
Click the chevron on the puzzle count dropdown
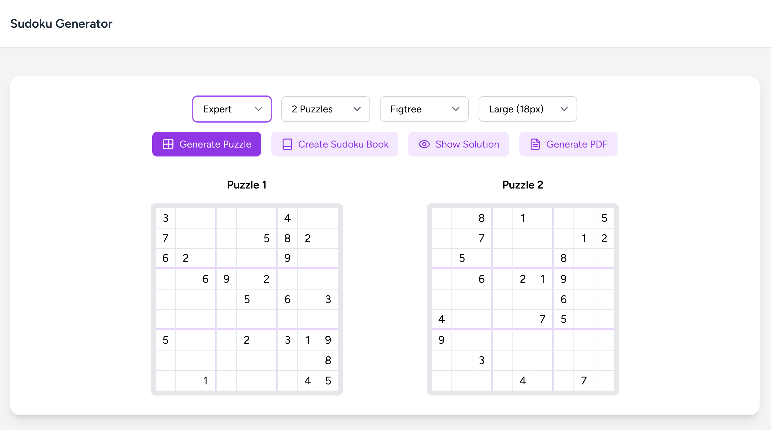pyautogui.click(x=357, y=109)
